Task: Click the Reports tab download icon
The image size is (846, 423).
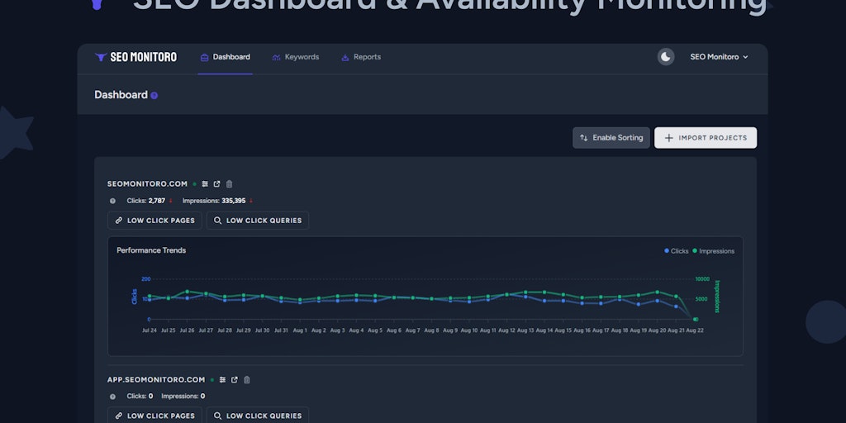Action: pyautogui.click(x=345, y=57)
